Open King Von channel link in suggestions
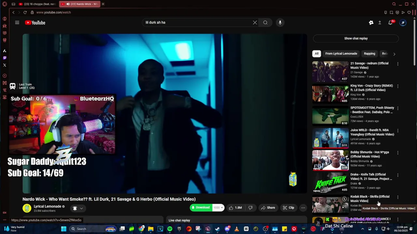 pos(356,95)
